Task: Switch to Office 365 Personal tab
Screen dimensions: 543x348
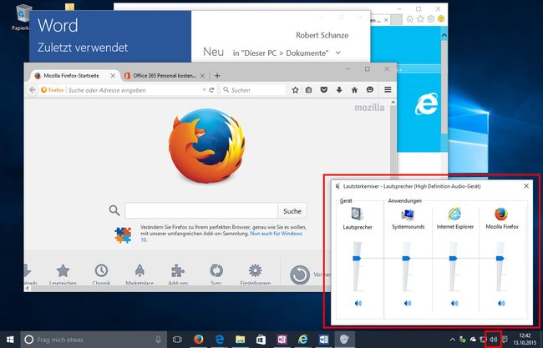Action: coord(165,76)
